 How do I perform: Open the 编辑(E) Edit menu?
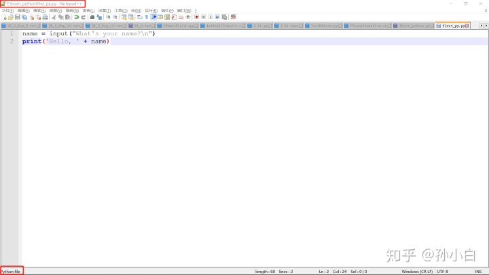24,11
